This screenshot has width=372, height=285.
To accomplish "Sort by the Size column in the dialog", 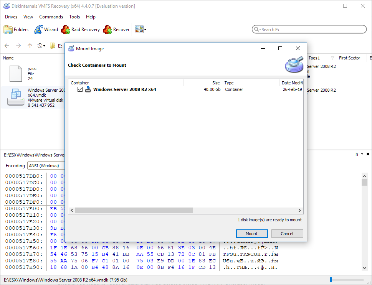I will click(203, 83).
